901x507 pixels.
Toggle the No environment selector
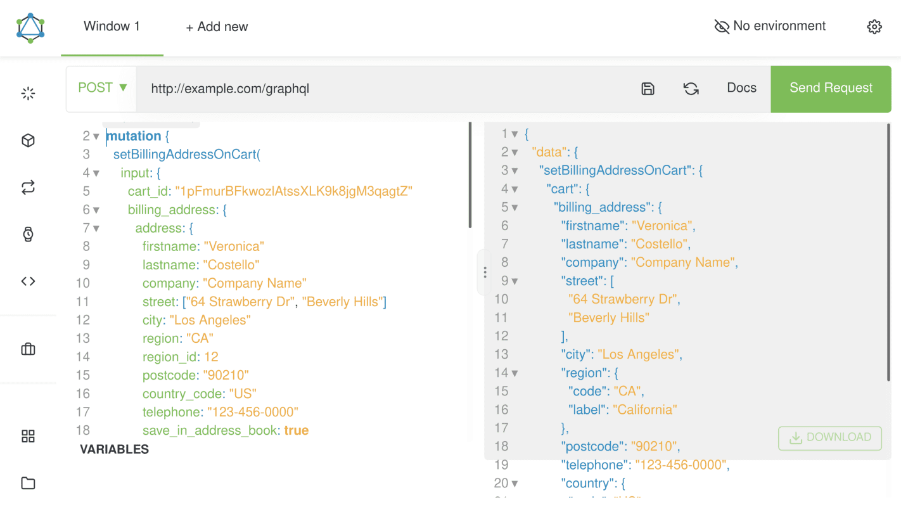tap(770, 26)
